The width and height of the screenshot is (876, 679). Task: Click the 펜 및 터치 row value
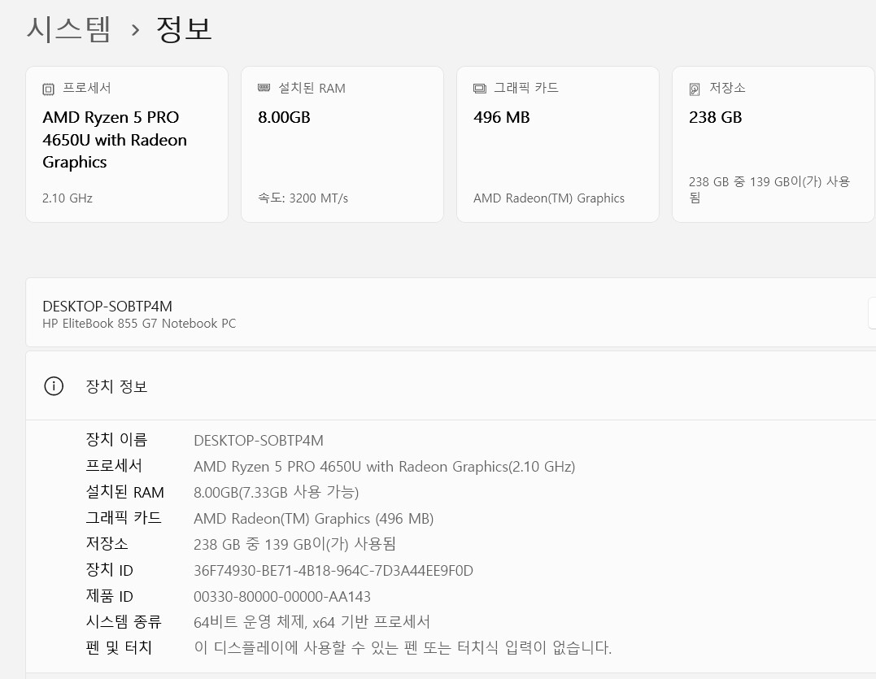403,648
